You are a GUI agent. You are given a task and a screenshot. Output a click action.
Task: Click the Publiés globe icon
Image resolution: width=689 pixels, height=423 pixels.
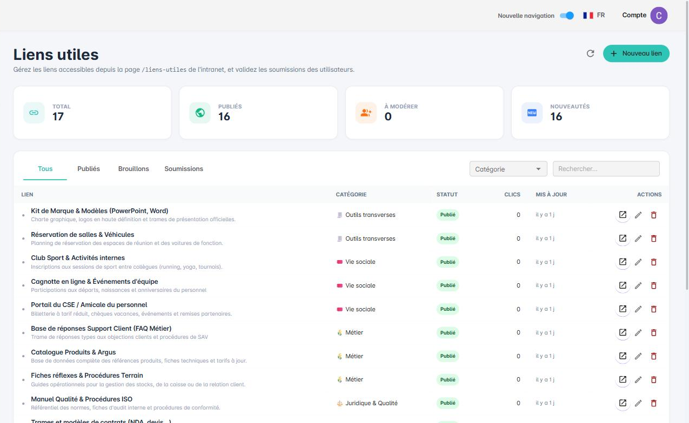[x=200, y=113]
